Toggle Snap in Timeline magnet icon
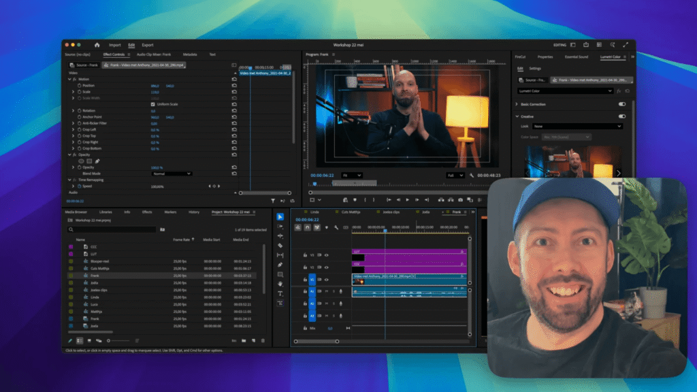The width and height of the screenshot is (697, 392). click(307, 227)
